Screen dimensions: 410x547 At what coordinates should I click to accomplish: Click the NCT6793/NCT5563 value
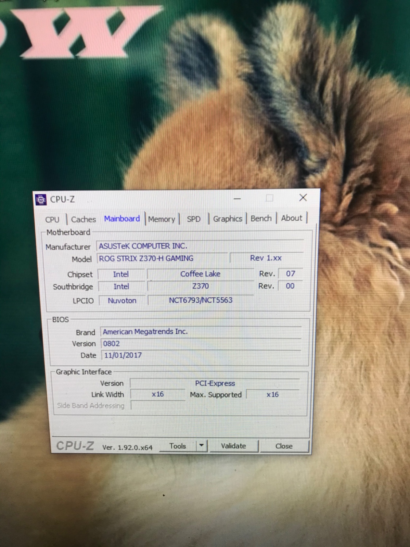click(x=200, y=300)
